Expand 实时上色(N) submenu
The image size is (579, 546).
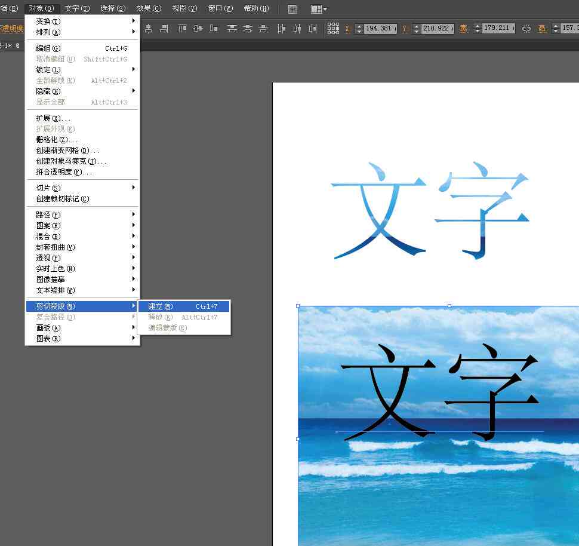coord(82,269)
